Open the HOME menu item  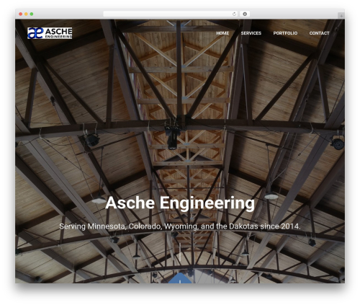point(222,33)
